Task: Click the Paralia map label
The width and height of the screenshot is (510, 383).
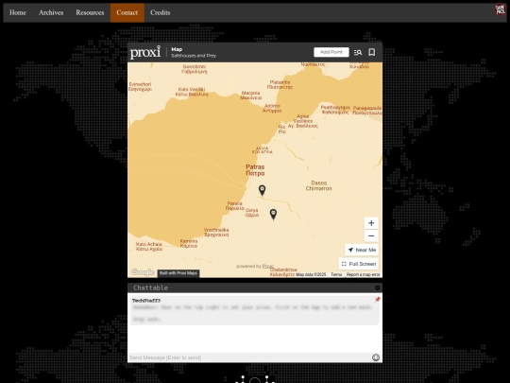Action: tap(234, 206)
